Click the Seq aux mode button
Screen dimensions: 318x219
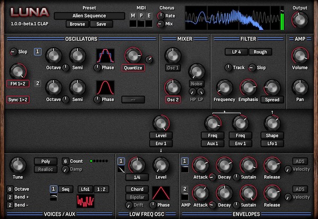coord(65,189)
